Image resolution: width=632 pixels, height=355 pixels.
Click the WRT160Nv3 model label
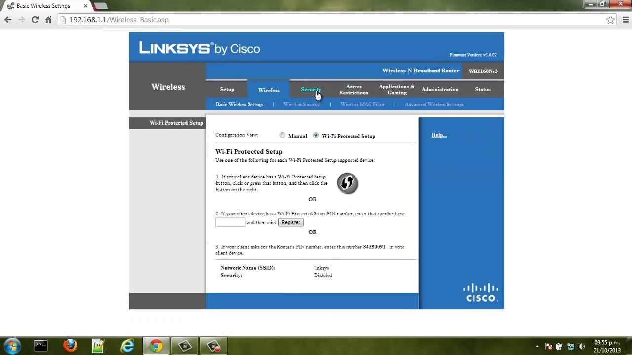(483, 71)
